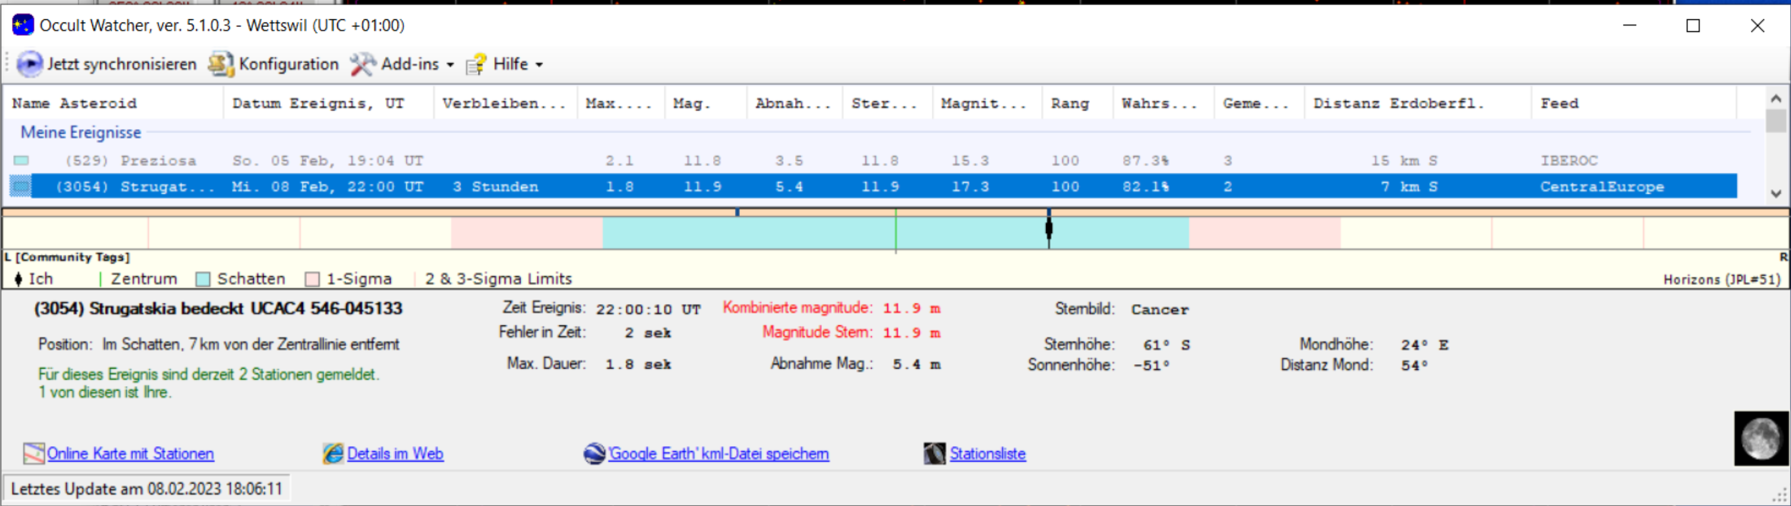Toggle the tag box for Preziosa event
This screenshot has width=1791, height=506.
[x=21, y=161]
